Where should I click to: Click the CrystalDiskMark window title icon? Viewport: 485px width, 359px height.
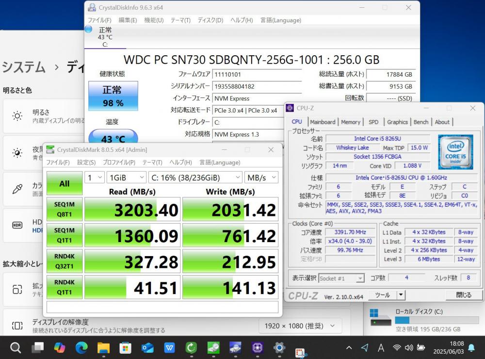(50, 149)
